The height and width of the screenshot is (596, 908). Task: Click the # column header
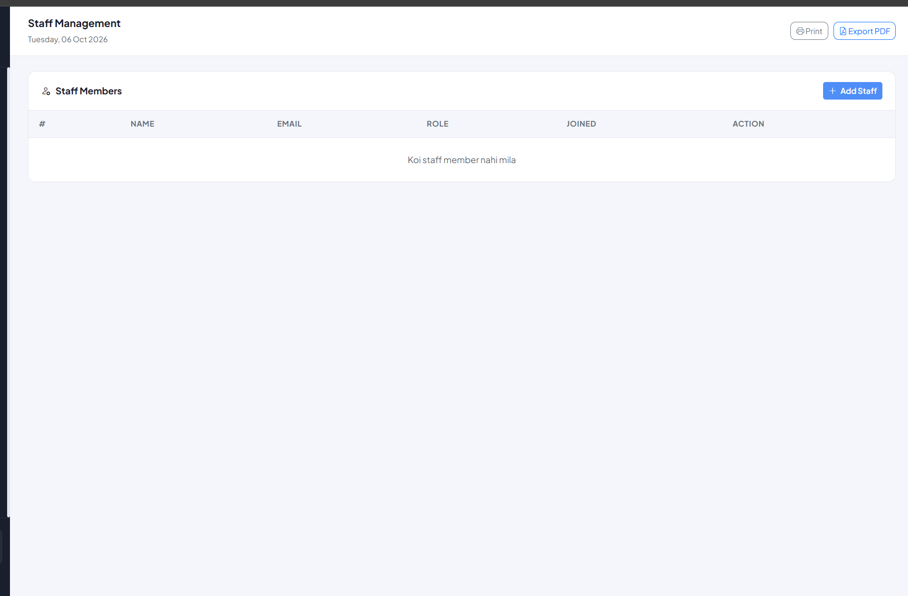point(42,124)
